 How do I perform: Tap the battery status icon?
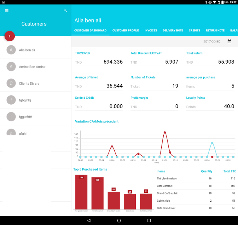point(222,2)
